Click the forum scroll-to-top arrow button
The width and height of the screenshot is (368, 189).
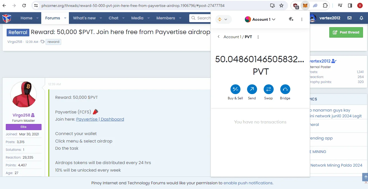click(x=366, y=177)
